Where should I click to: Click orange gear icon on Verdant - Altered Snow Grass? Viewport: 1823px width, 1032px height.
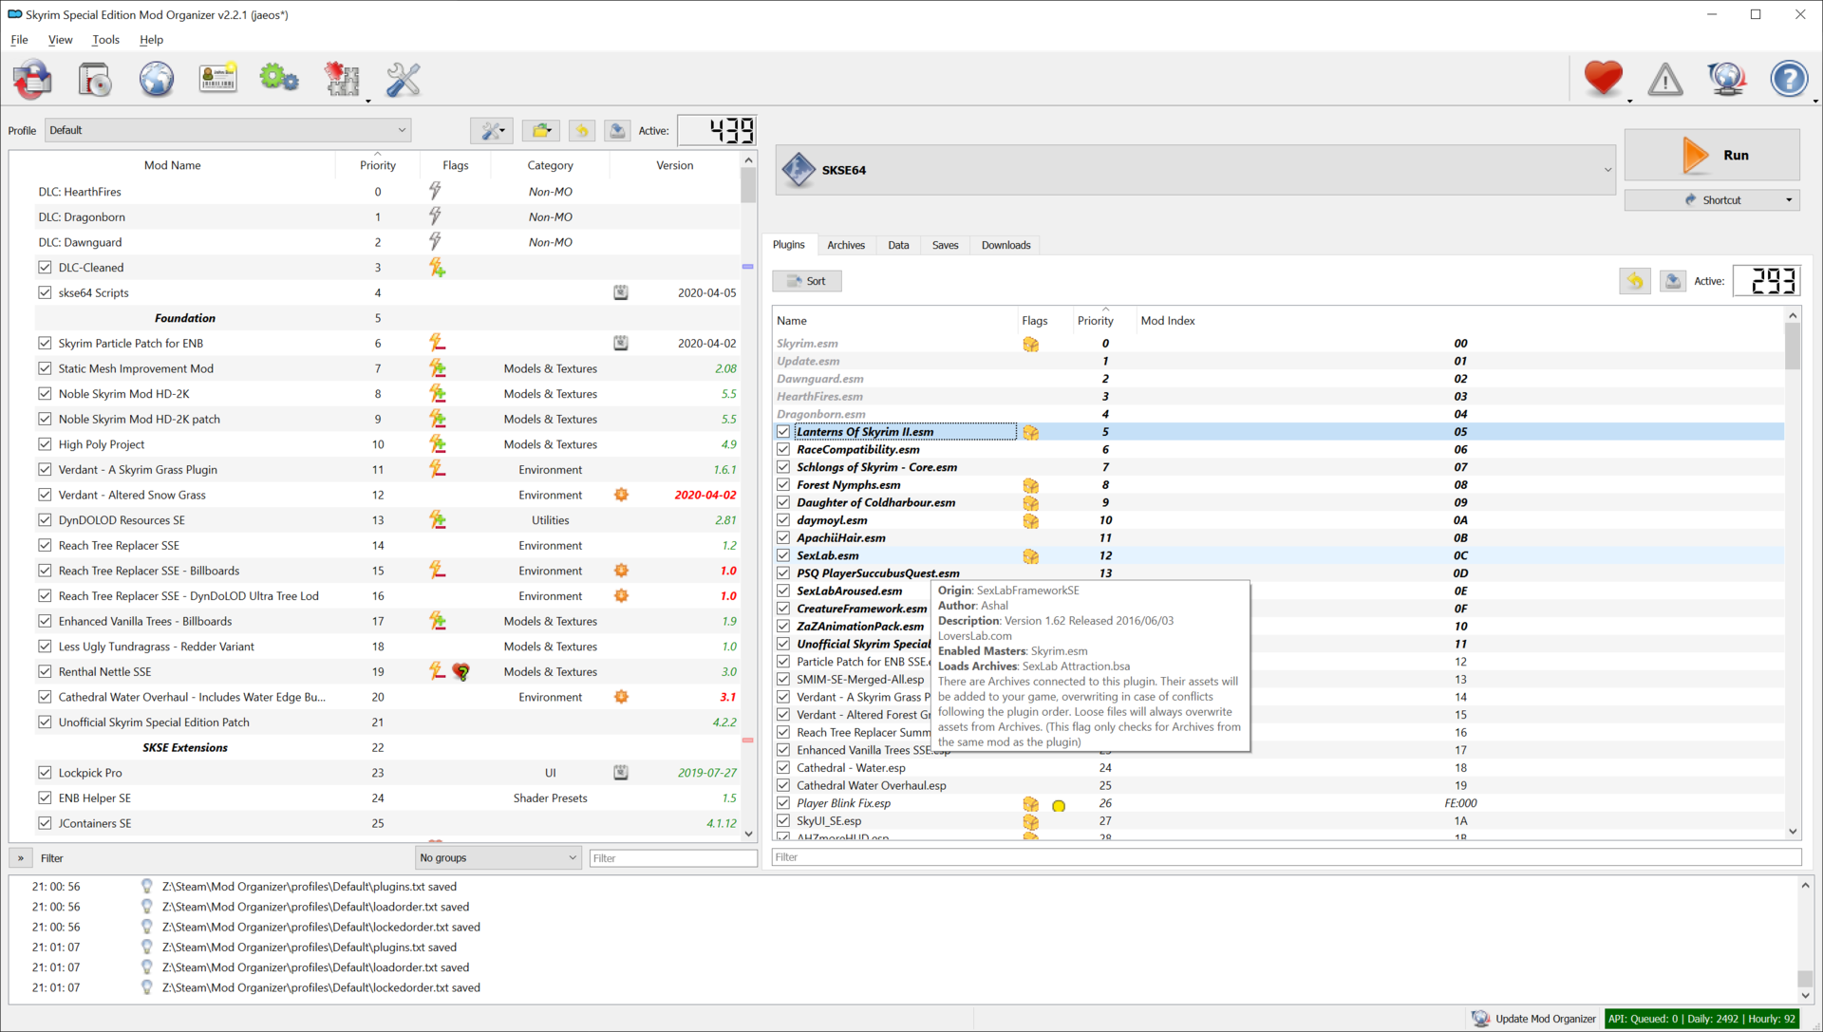point(621,495)
